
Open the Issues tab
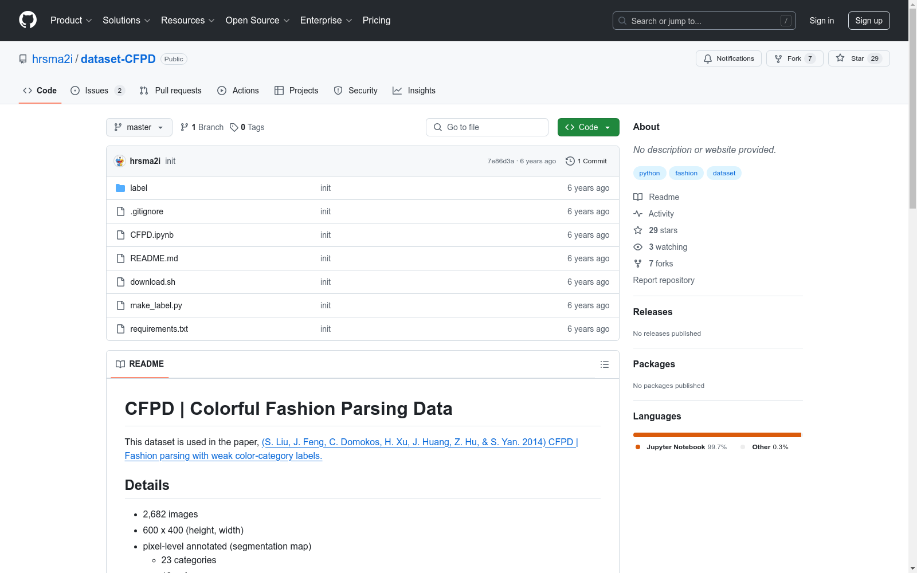(x=97, y=91)
